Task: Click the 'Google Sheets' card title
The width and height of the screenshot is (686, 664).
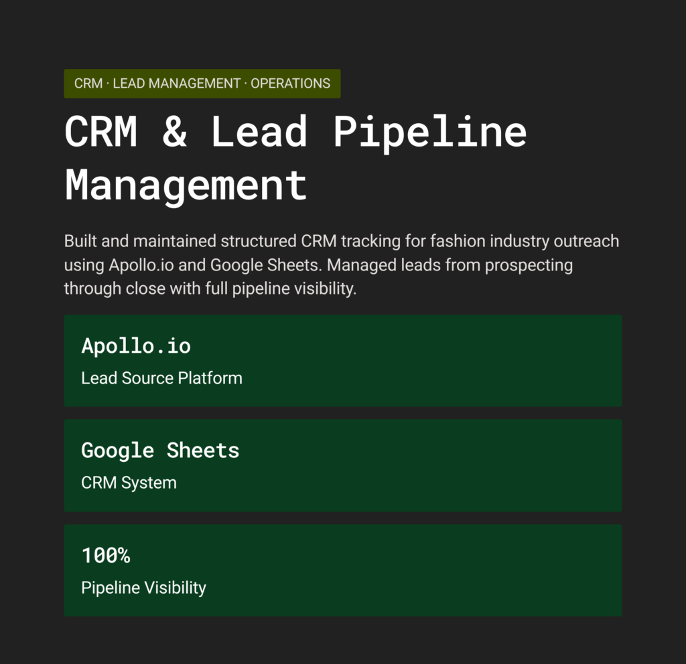Action: (x=160, y=450)
